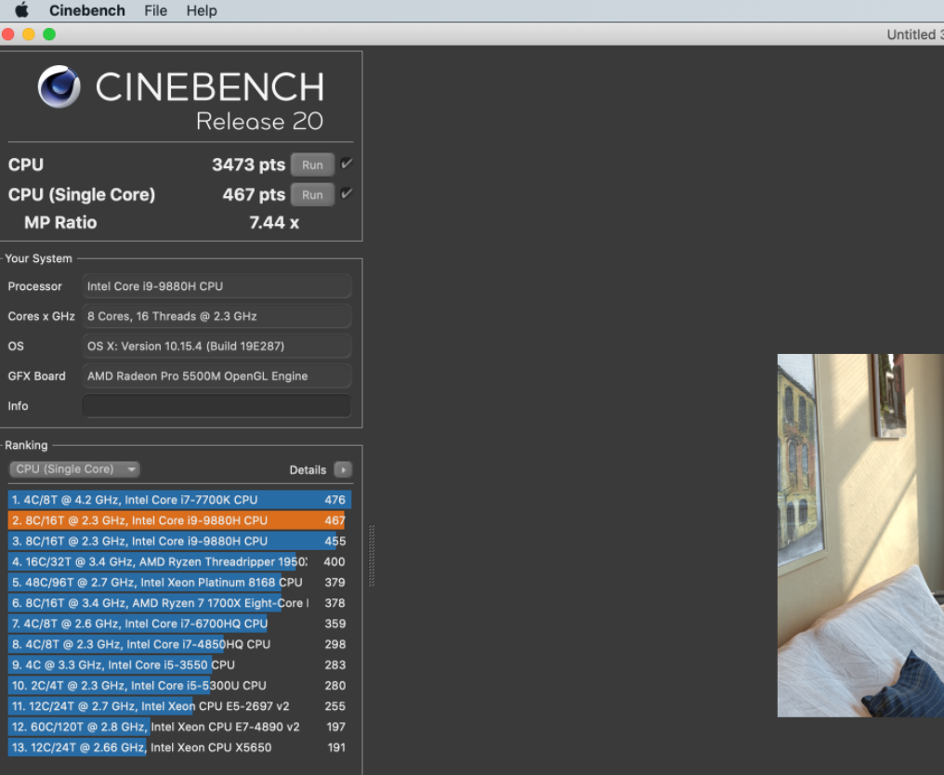
Task: Select ranking row Intel Core i5-5300U
Action: click(179, 685)
